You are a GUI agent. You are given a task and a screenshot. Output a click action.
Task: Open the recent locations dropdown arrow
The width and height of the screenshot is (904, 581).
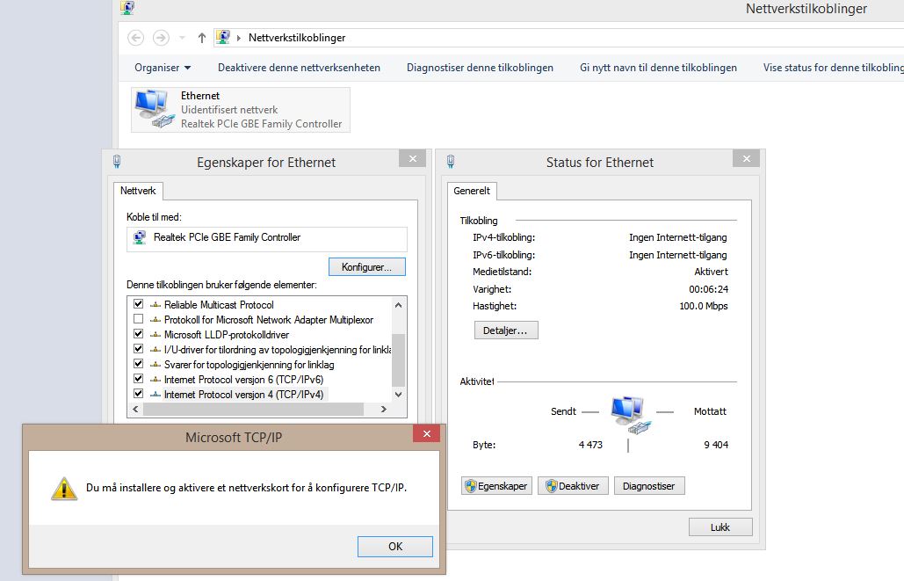182,38
